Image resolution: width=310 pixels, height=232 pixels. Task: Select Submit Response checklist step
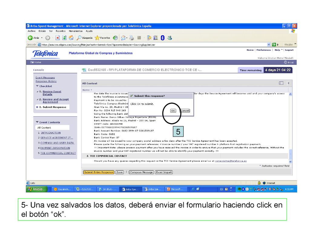[x=52, y=107]
